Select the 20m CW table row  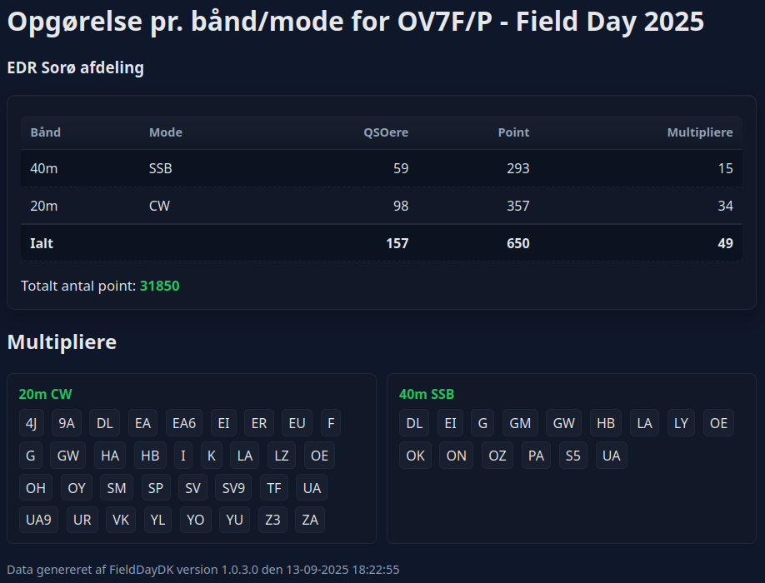(381, 206)
